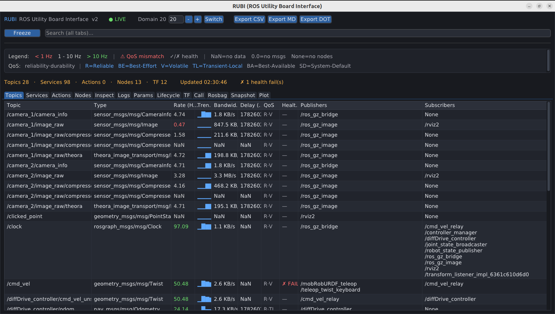The image size is (555, 314).
Task: Click the Nodes 13 summary count
Action: click(129, 82)
